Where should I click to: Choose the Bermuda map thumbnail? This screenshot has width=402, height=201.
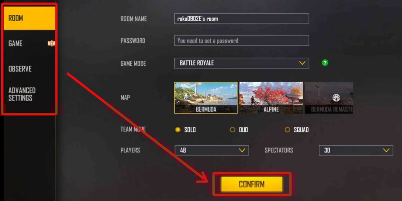(206, 98)
